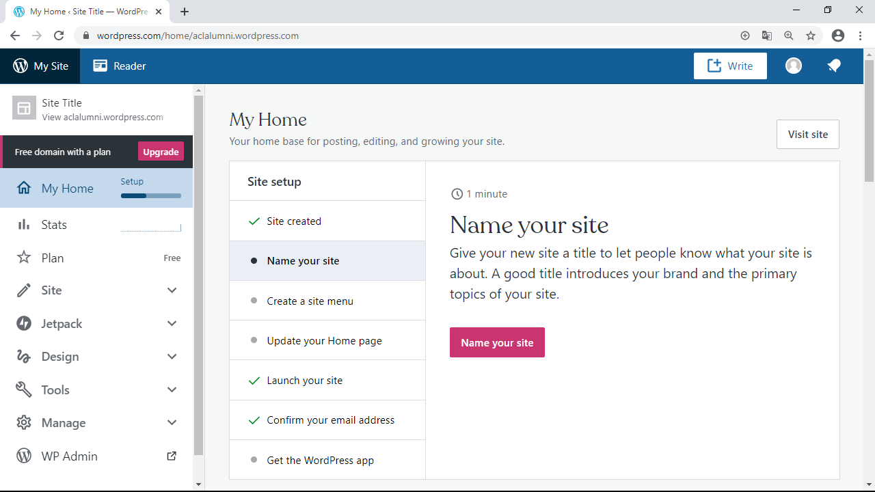
Task: Open the user profile avatar
Action: pos(793,66)
